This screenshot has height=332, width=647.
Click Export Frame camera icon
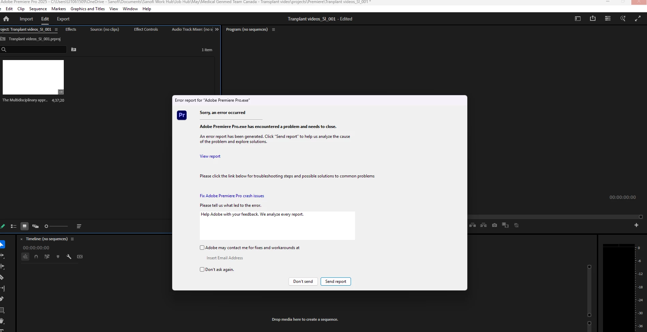(x=495, y=225)
